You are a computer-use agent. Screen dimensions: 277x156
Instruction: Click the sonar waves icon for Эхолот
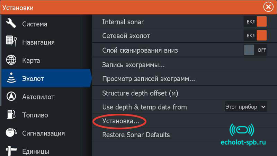pyautogui.click(x=11, y=78)
